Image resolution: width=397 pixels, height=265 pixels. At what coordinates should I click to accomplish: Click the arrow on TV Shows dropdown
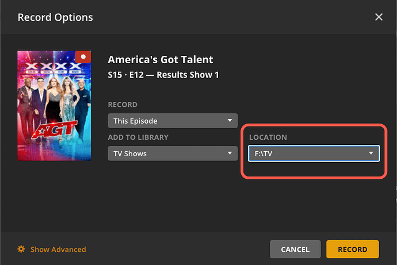tap(230, 153)
